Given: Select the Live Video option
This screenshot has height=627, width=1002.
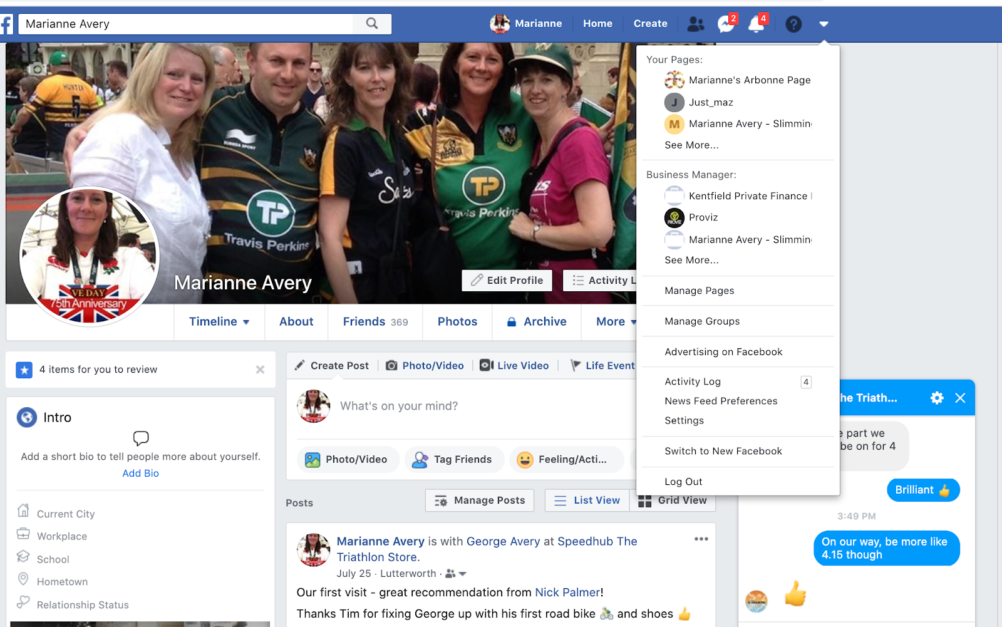Looking at the screenshot, I should point(514,366).
